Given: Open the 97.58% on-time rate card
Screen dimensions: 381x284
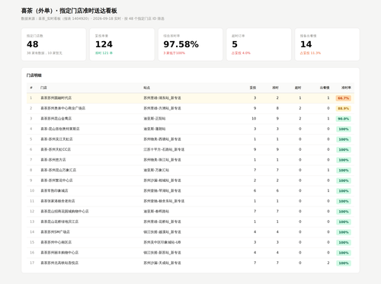Looking at the screenshot, I should point(190,44).
